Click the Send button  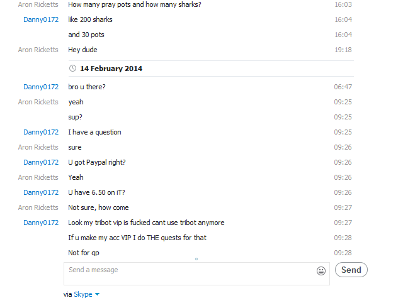pyautogui.click(x=351, y=270)
